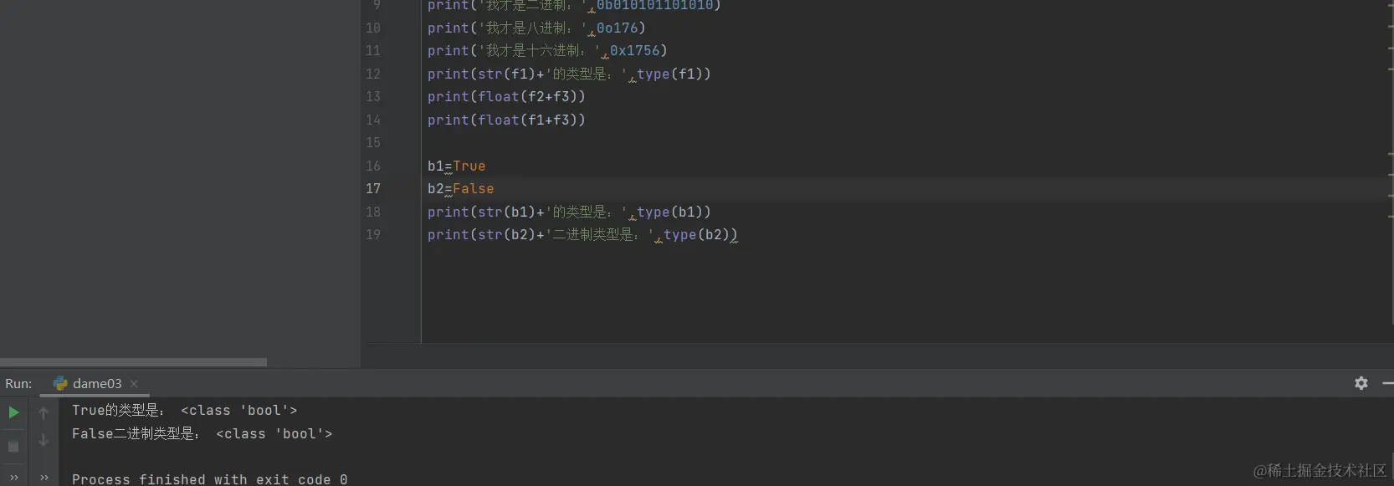Click 'Process finished with exit code 0' text
The image size is (1394, 486).
tap(210, 479)
